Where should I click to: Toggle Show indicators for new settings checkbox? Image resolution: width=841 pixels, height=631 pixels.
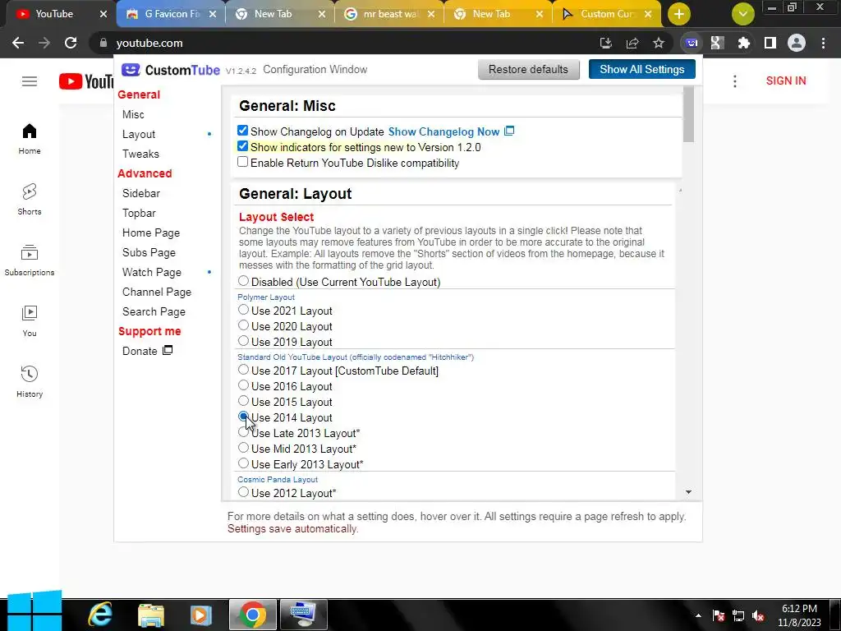click(242, 146)
